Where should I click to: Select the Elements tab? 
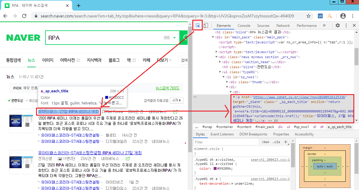(x=224, y=26)
